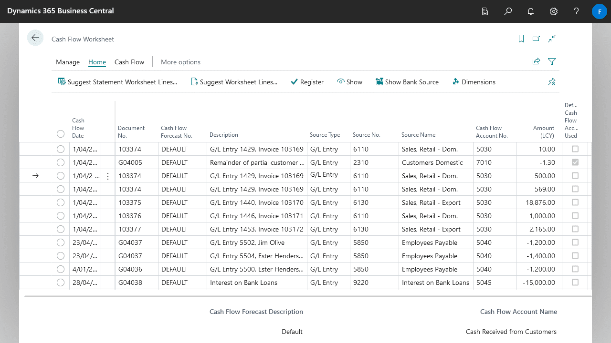Open Source Name column header menu
Image resolution: width=611 pixels, height=343 pixels.
[419, 135]
